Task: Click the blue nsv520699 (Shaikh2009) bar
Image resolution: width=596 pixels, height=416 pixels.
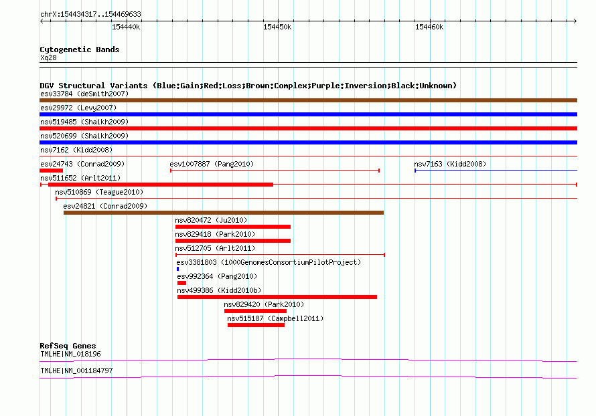Action: [x=308, y=142]
